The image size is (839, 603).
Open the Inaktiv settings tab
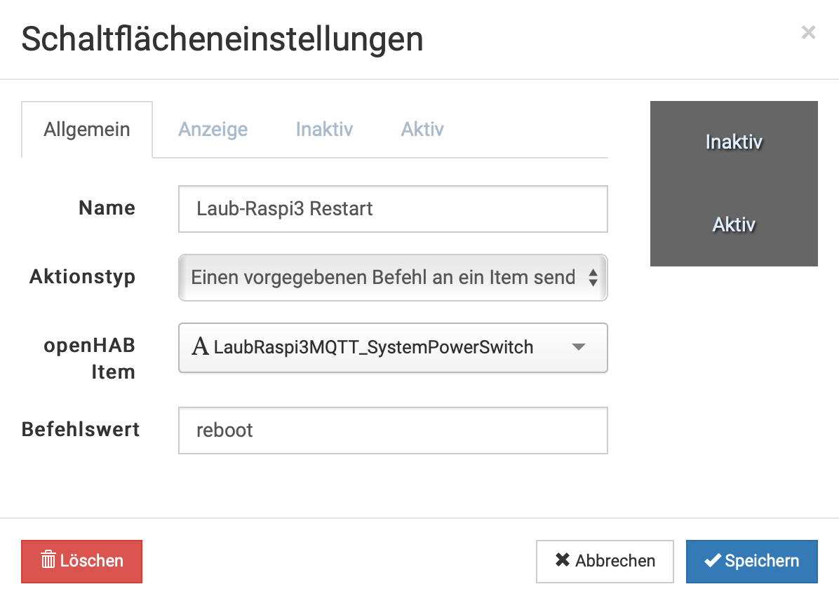tap(324, 130)
